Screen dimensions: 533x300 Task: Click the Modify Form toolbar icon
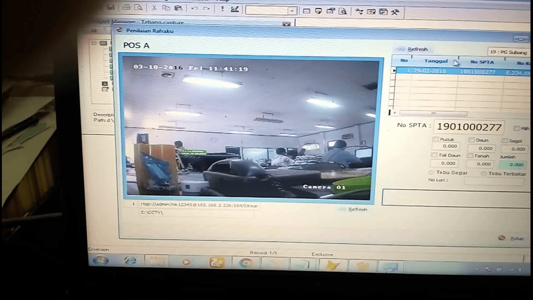point(235,9)
